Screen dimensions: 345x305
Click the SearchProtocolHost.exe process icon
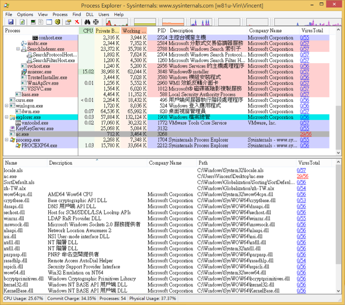tap(29, 55)
